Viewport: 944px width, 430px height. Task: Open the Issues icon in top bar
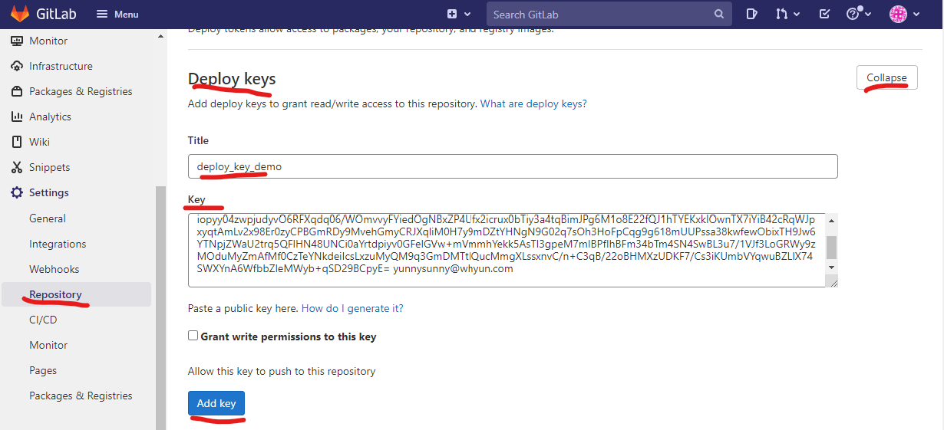(752, 14)
